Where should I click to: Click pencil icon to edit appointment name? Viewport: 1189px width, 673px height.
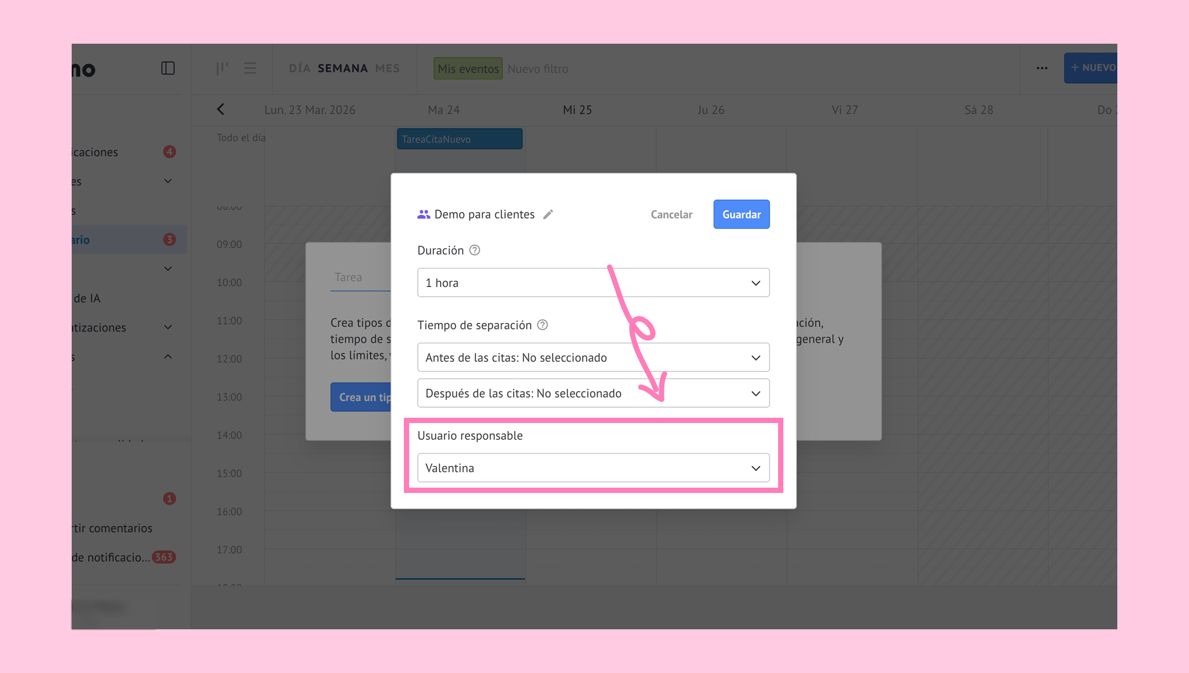548,215
